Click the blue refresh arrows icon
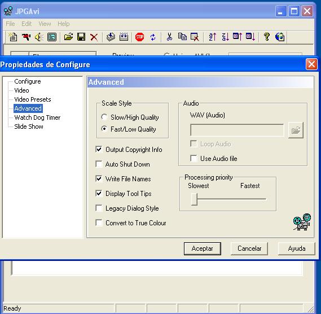Viewport: 321px width, 314px height. click(x=153, y=37)
